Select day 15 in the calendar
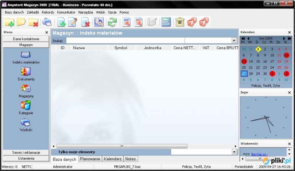The width and height of the screenshot is (295, 171). coord(258,62)
